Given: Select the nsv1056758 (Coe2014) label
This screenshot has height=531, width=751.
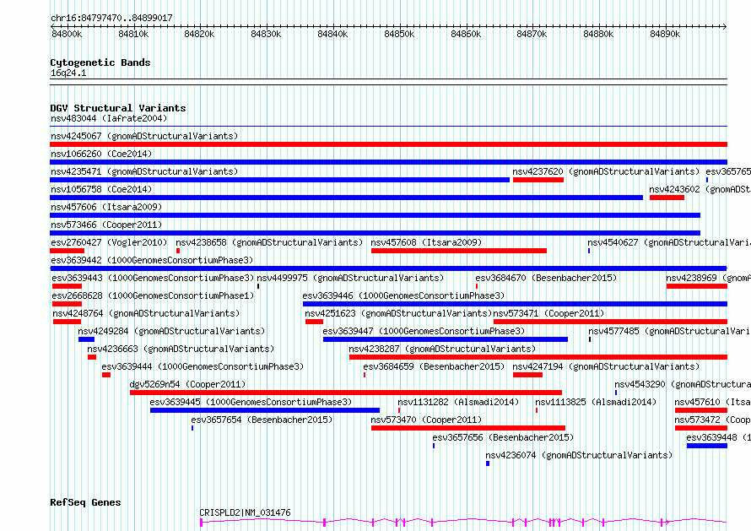Looking at the screenshot, I should pos(101,189).
